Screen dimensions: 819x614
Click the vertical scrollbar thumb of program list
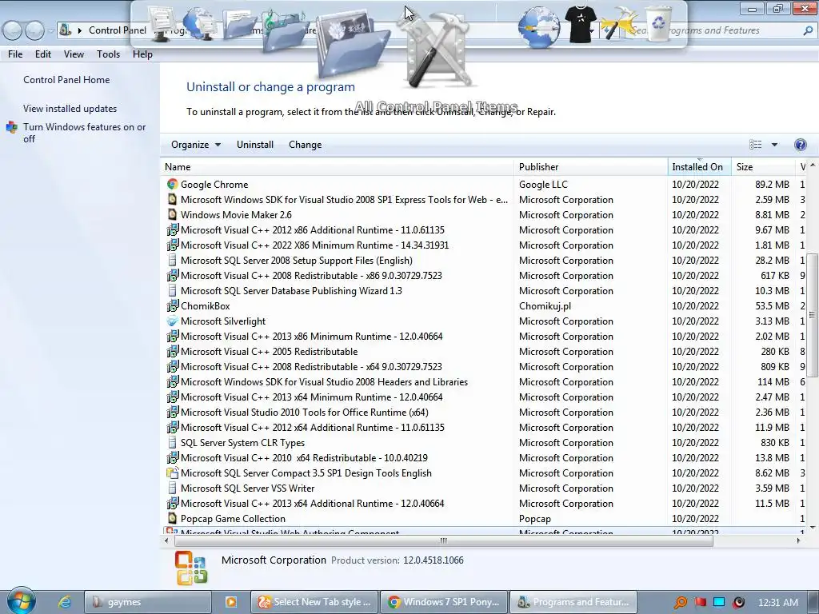tap(813, 314)
